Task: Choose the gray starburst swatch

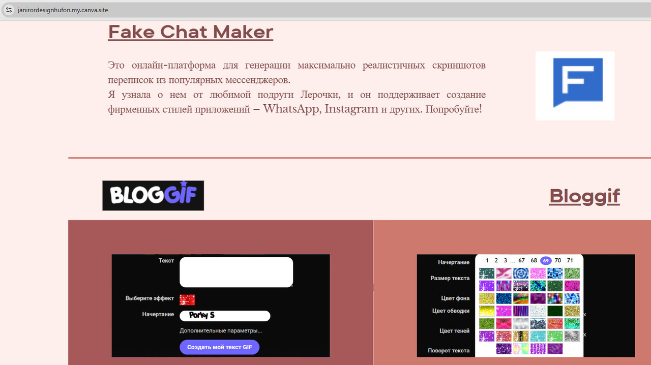Action: click(572, 336)
